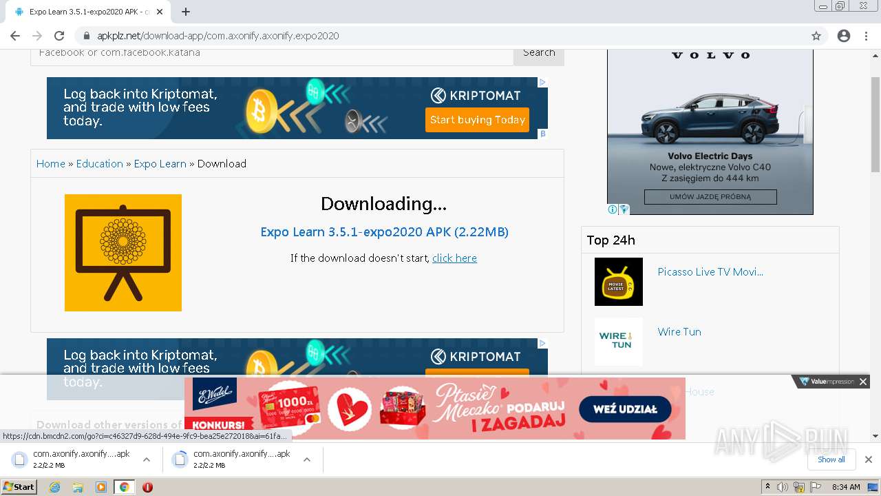Open the Windows Start menu

[x=19, y=487]
